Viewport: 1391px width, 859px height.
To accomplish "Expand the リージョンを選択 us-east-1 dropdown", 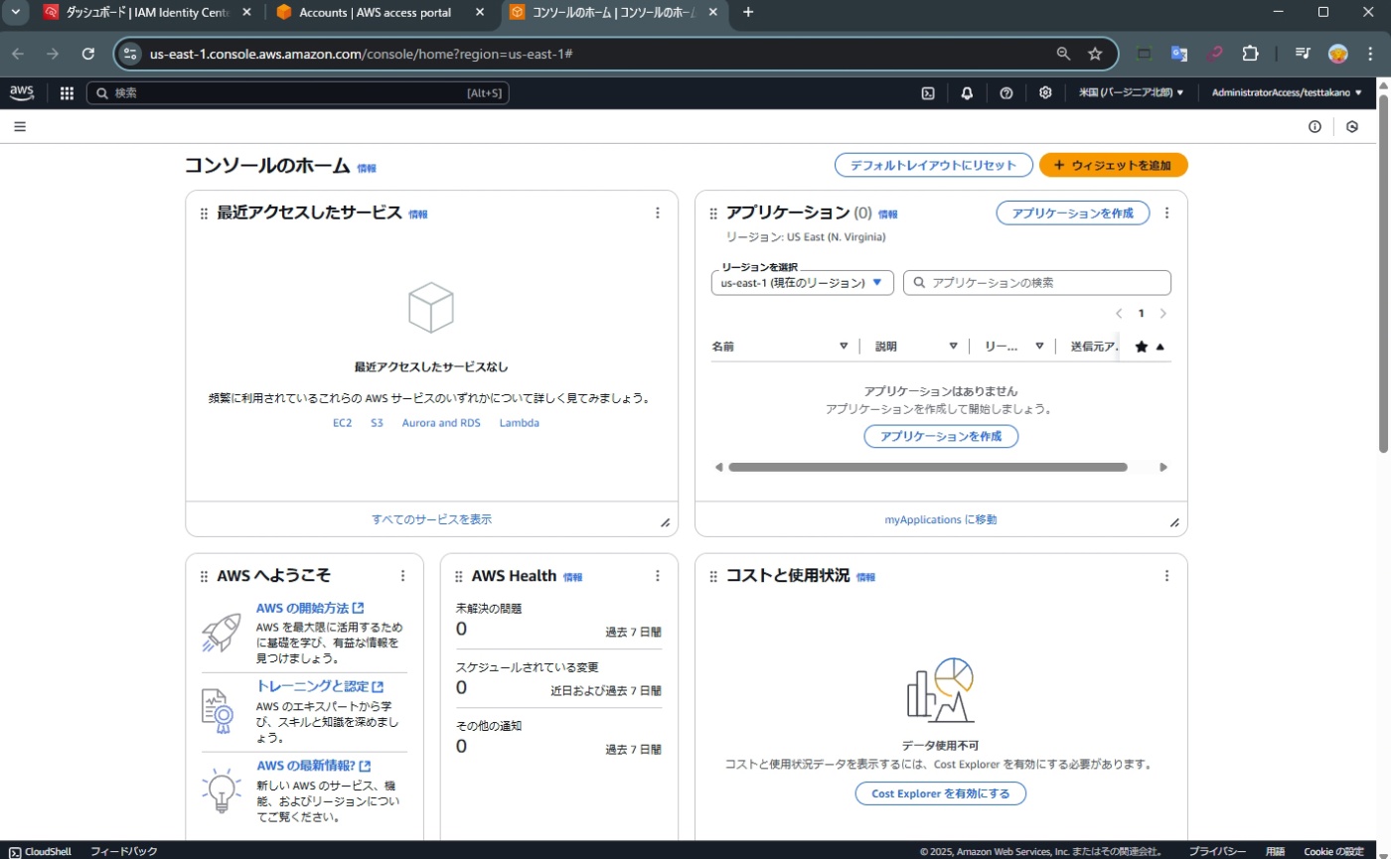I will coord(803,283).
